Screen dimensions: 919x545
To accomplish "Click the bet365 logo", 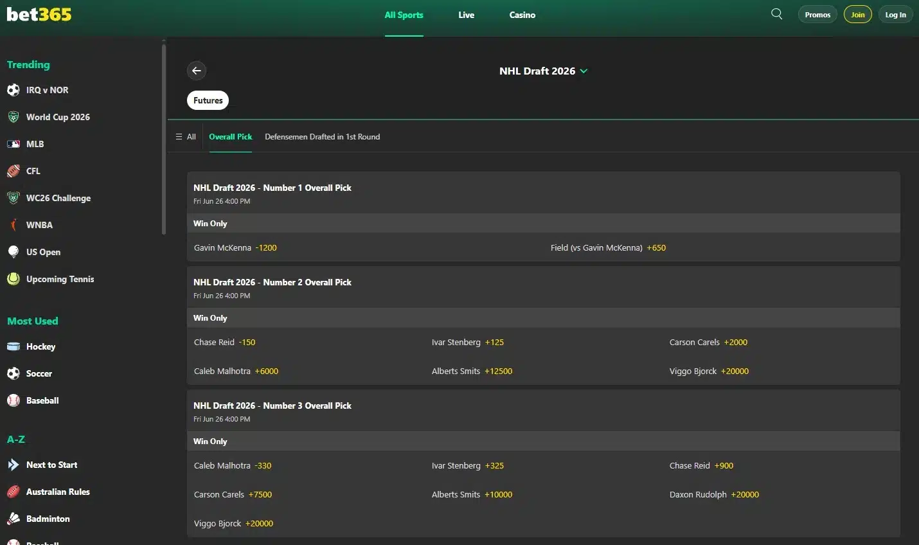I will (x=39, y=14).
